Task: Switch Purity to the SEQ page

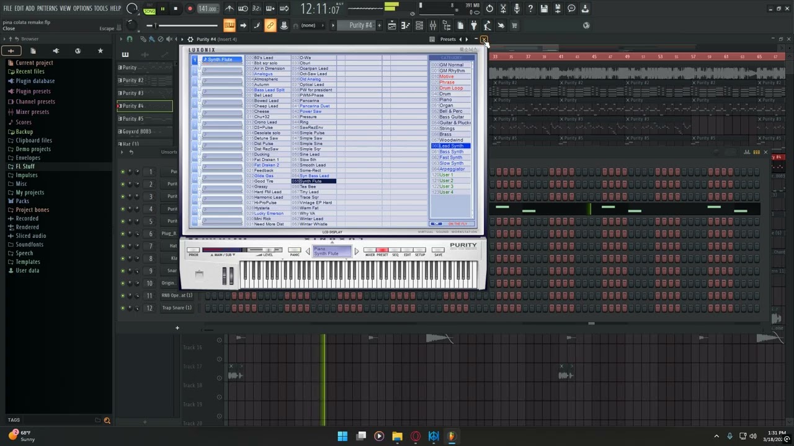Action: [x=395, y=251]
